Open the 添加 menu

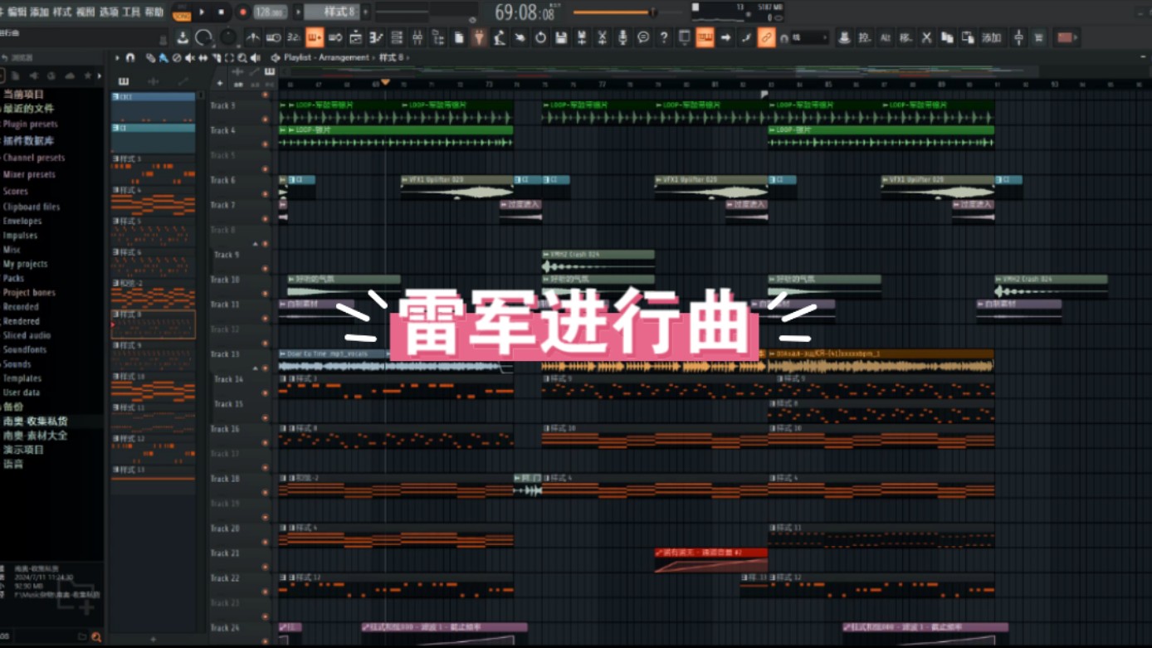pyautogui.click(x=39, y=12)
